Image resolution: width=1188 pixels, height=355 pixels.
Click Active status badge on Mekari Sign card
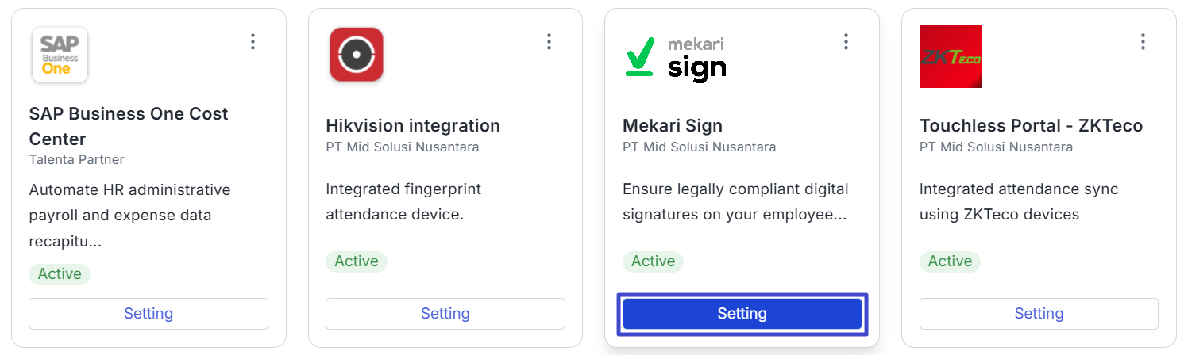tap(653, 261)
